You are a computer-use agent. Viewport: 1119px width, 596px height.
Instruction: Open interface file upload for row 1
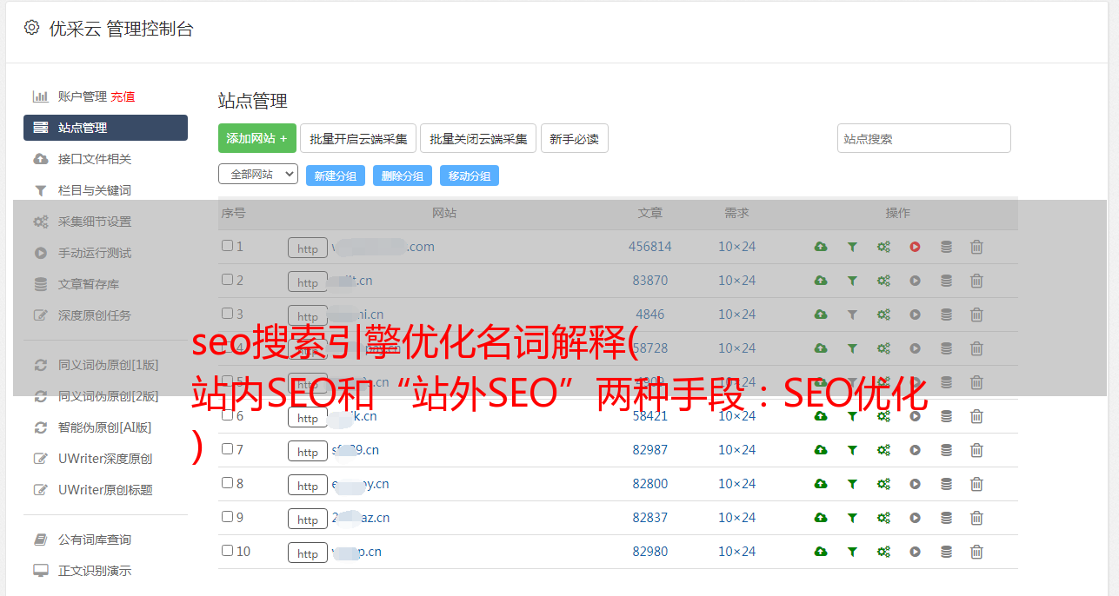click(821, 247)
